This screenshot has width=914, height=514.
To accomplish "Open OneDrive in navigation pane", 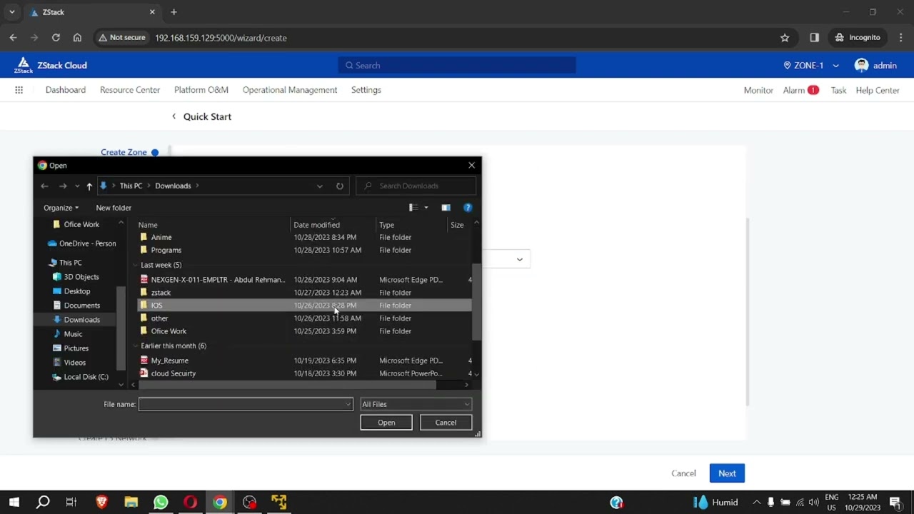I will 81,243.
